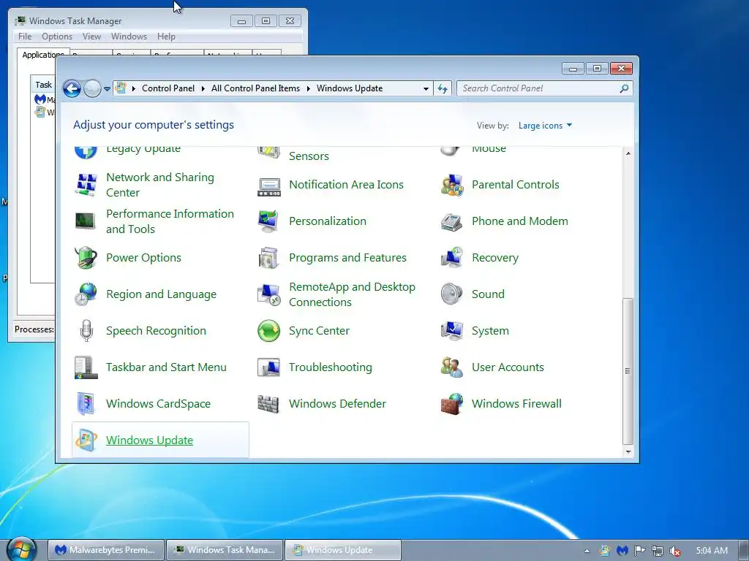Click the Windows Update icon
Image resolution: width=749 pixels, height=561 pixels.
[x=86, y=440]
